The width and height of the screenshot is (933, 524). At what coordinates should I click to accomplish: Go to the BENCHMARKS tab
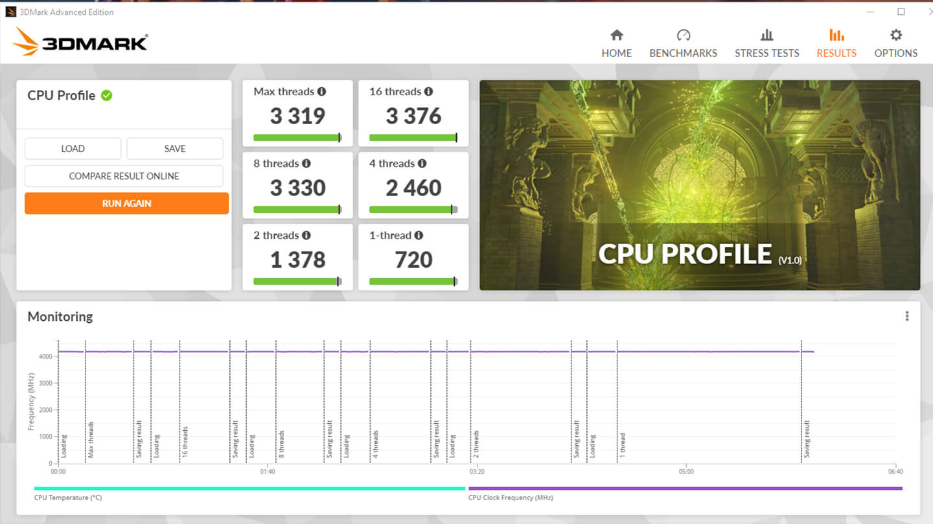683,43
